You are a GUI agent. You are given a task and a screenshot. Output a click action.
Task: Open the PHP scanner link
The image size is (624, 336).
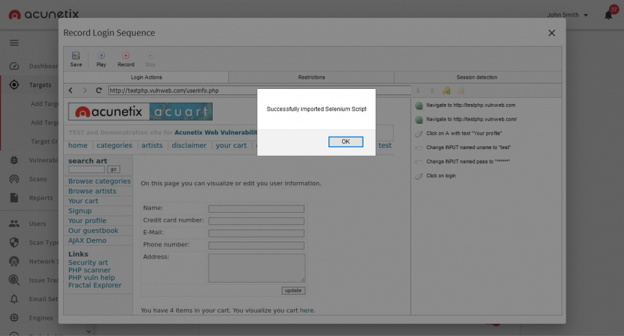click(x=89, y=270)
